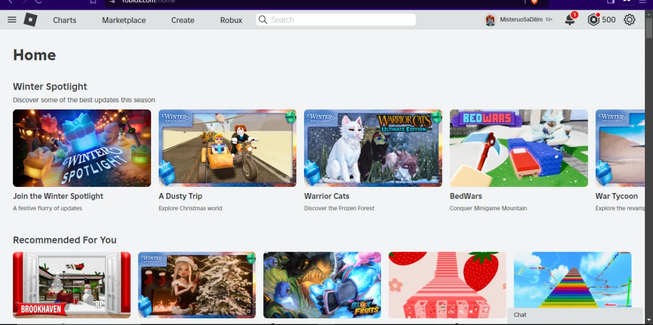This screenshot has width=653, height=325.
Task: Click the Home page heading
Action: point(34,55)
